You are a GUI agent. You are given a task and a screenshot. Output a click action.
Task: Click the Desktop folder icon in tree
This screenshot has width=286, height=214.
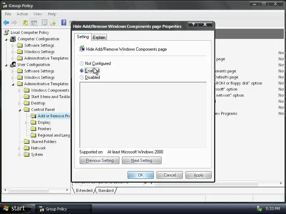[26, 103]
